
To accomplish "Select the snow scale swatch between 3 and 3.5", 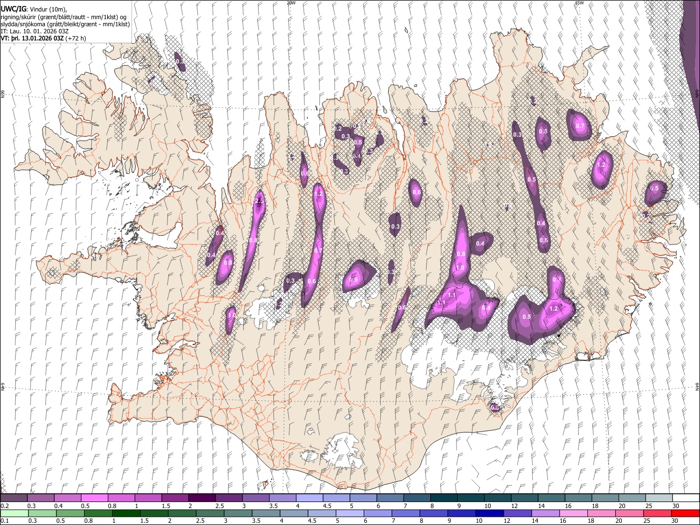I will pyautogui.click(x=255, y=498).
